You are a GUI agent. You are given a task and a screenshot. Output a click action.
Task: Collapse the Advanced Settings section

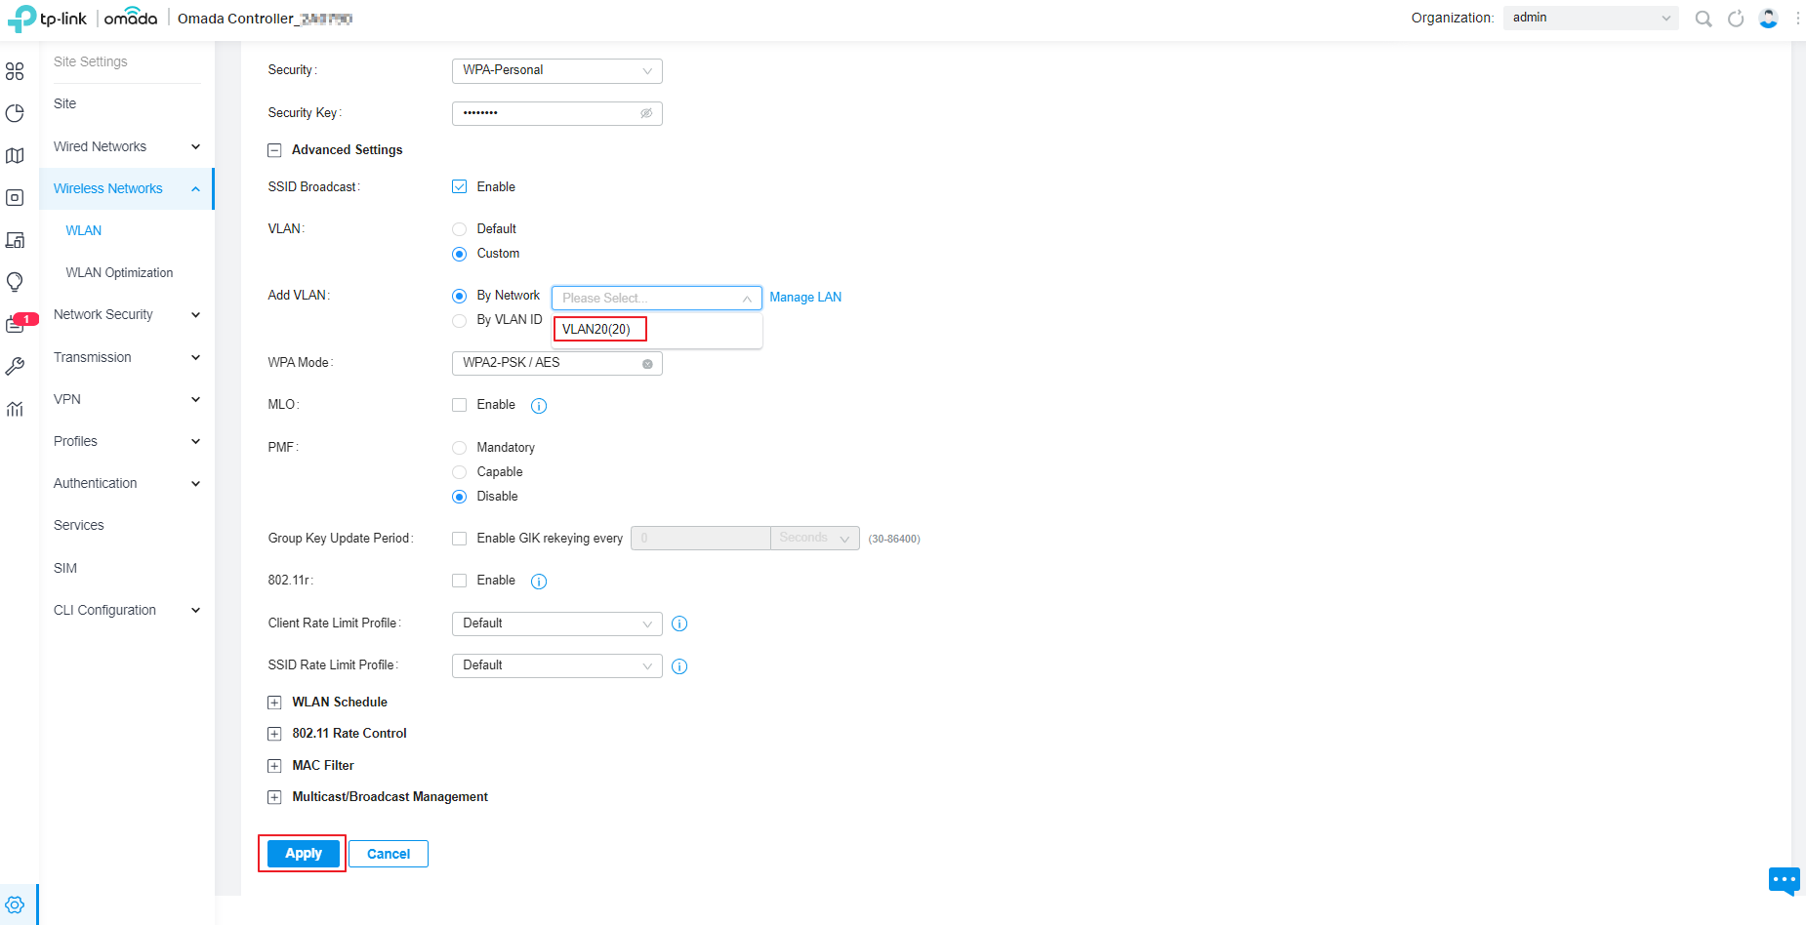click(274, 150)
